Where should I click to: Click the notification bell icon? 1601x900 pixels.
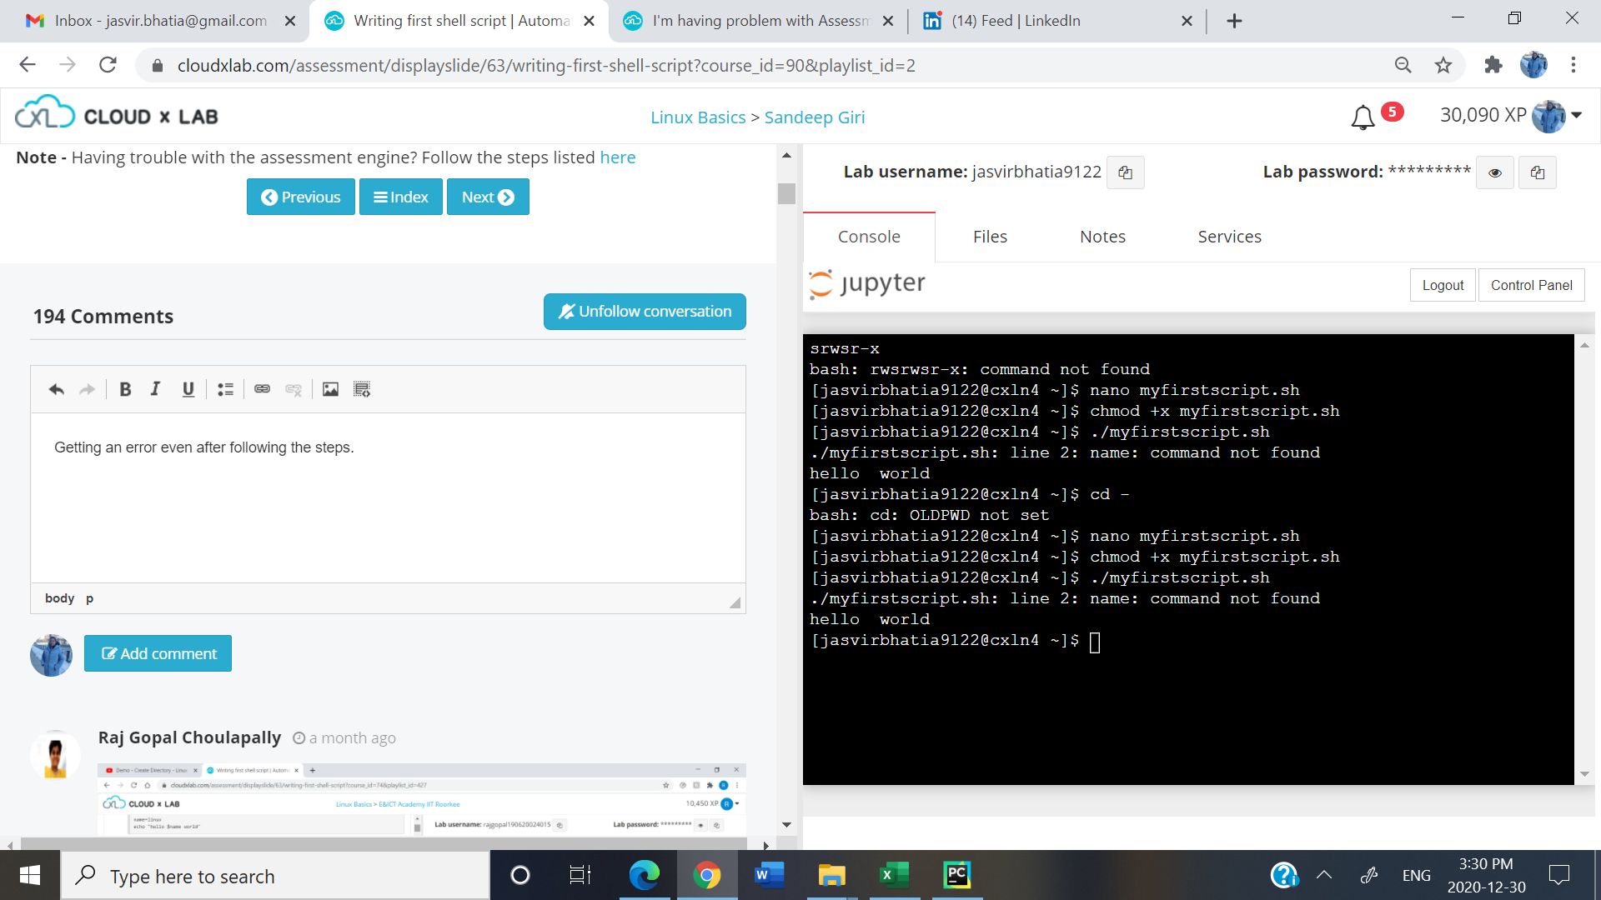click(x=1363, y=117)
